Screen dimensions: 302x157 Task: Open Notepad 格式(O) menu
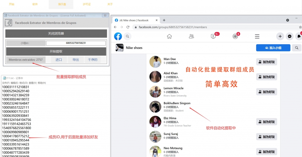24,83
